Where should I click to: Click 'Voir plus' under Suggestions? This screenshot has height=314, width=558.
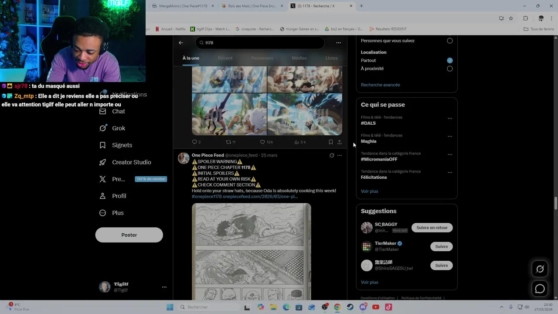pos(369,282)
